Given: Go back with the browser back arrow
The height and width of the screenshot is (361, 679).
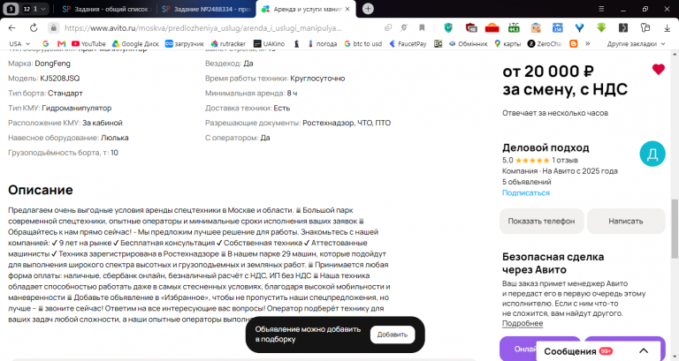Looking at the screenshot, I should pyautogui.click(x=11, y=27).
